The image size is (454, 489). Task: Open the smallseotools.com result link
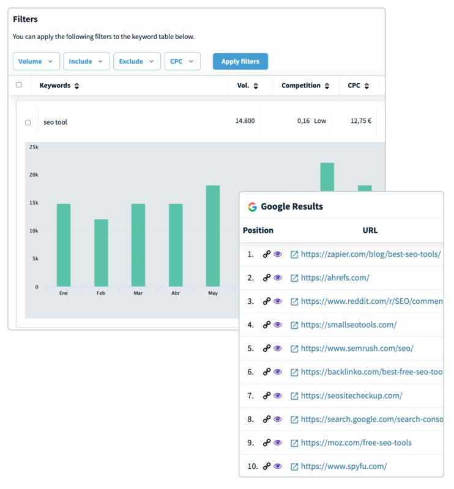[x=349, y=325]
